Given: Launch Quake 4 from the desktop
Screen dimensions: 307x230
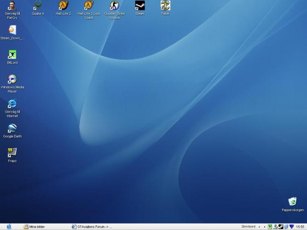Looking at the screenshot, I should point(38,6).
